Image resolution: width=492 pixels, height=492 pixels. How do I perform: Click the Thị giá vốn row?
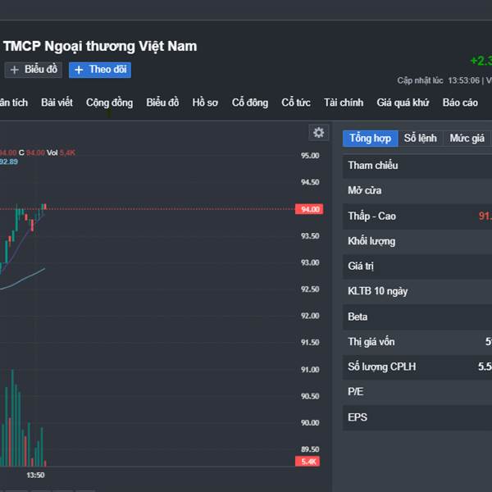417,342
